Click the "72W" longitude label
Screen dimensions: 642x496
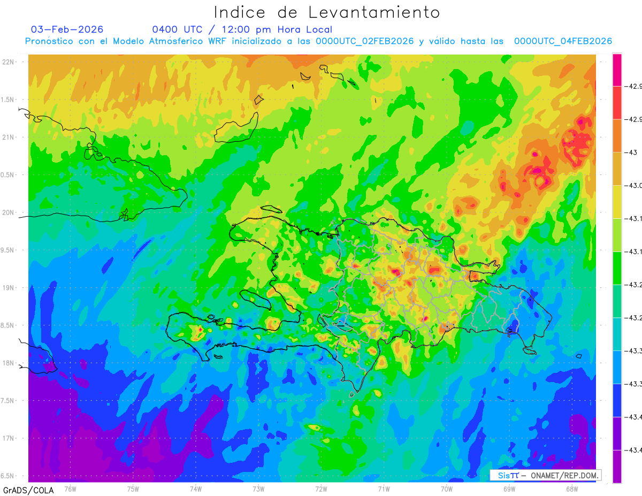pyautogui.click(x=321, y=489)
